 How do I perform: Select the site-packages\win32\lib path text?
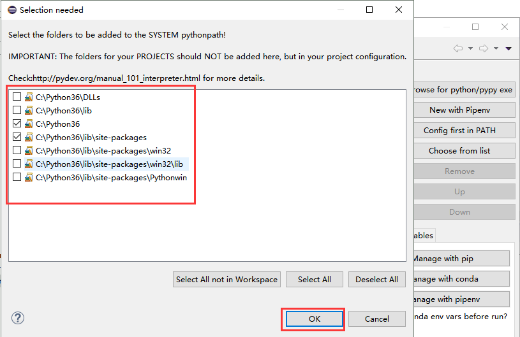pyautogui.click(x=110, y=164)
